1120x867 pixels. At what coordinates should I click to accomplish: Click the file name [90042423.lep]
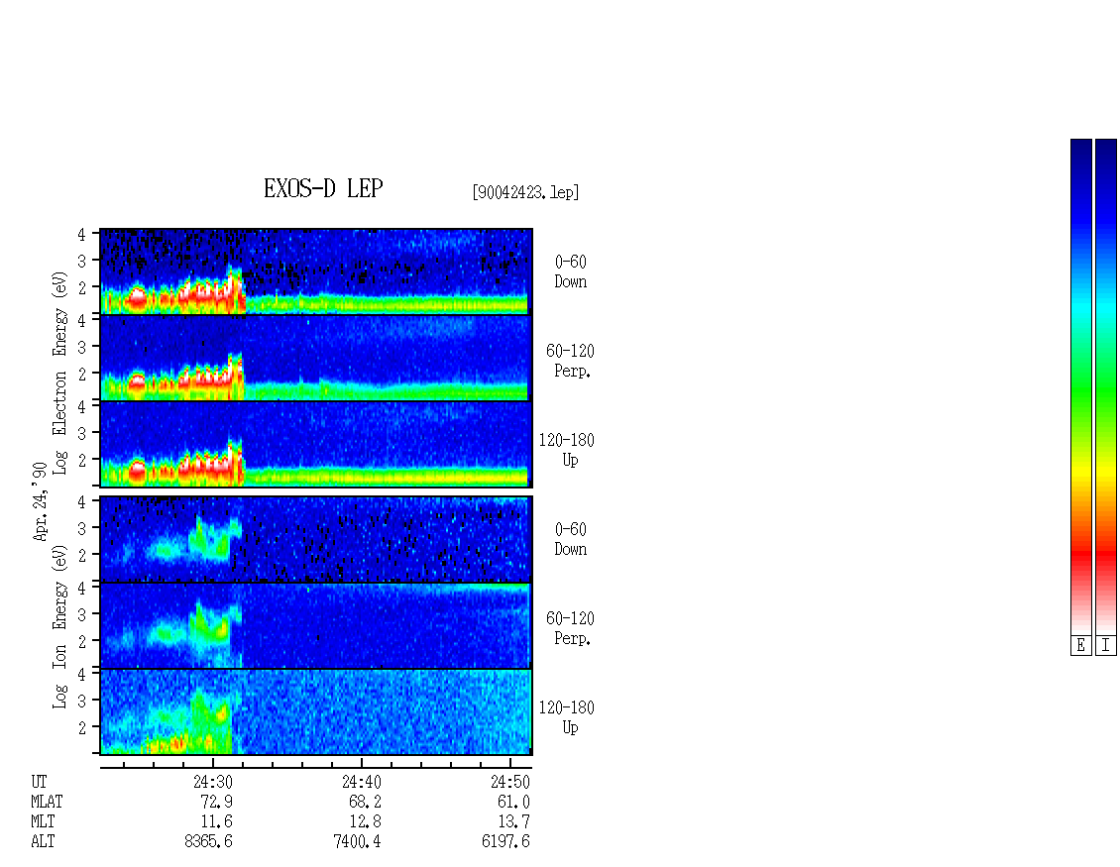click(x=525, y=192)
